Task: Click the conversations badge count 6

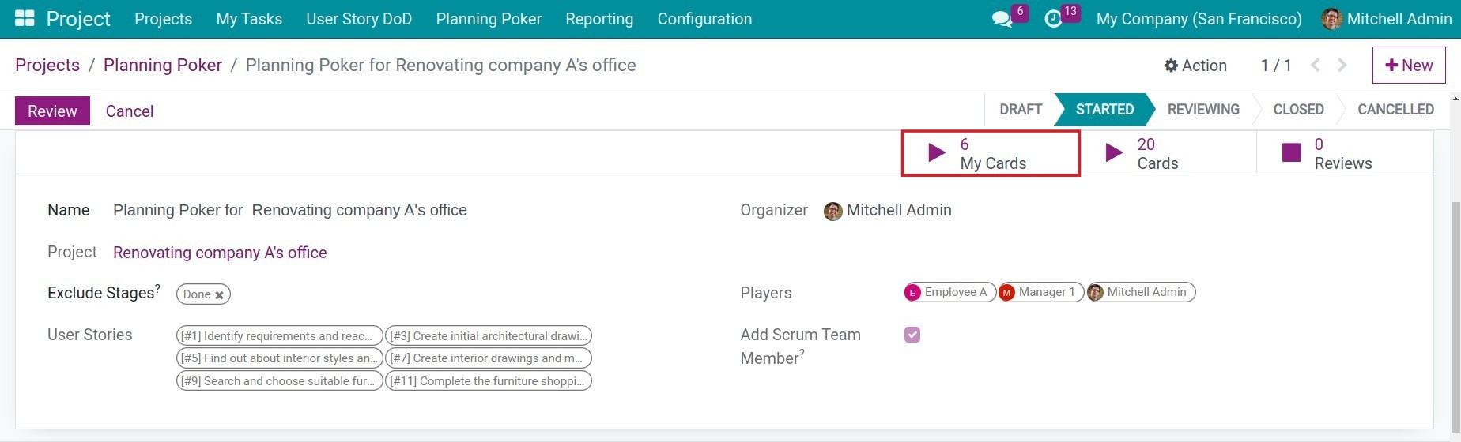Action: click(x=1020, y=12)
